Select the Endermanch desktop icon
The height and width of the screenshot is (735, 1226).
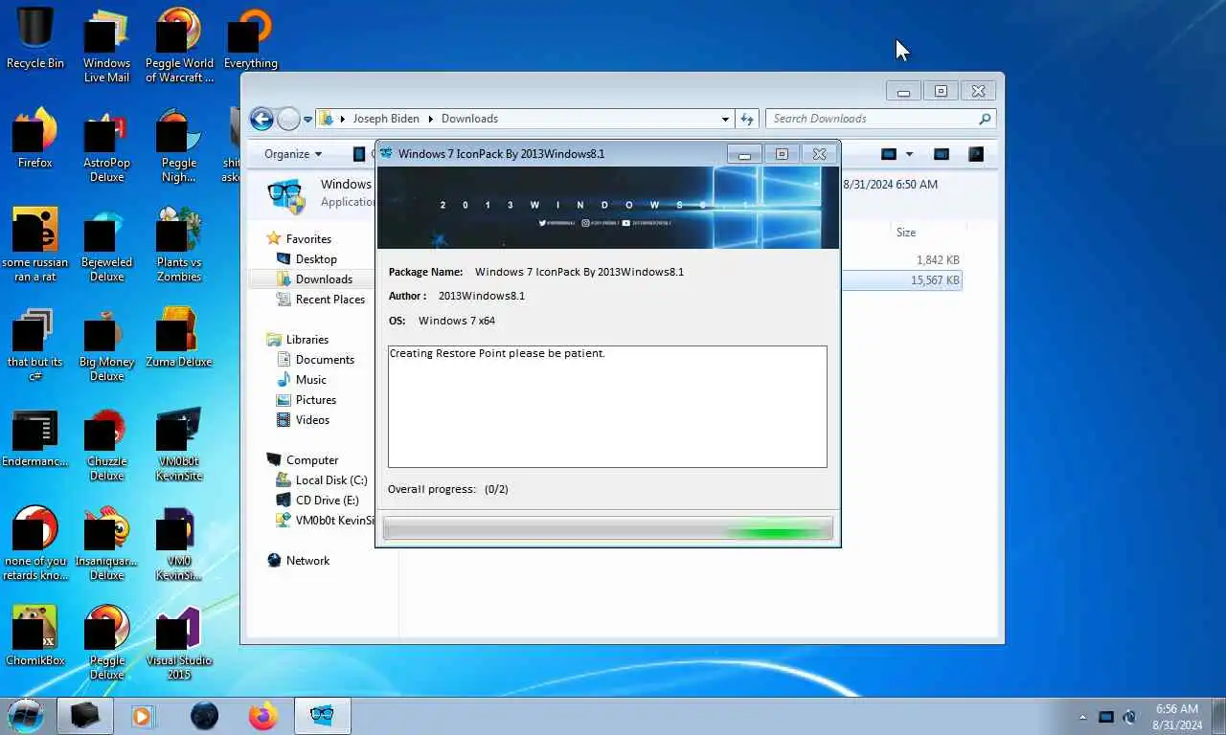click(x=34, y=437)
